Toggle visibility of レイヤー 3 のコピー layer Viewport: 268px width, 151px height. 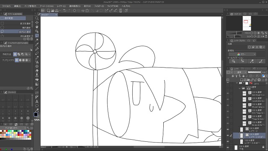228,142
